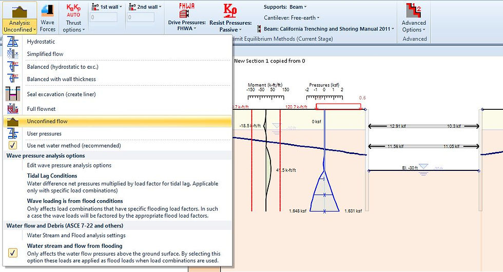Image resolution: width=503 pixels, height=272 pixels.
Task: Click the 1st wall icon
Action: click(x=95, y=7)
